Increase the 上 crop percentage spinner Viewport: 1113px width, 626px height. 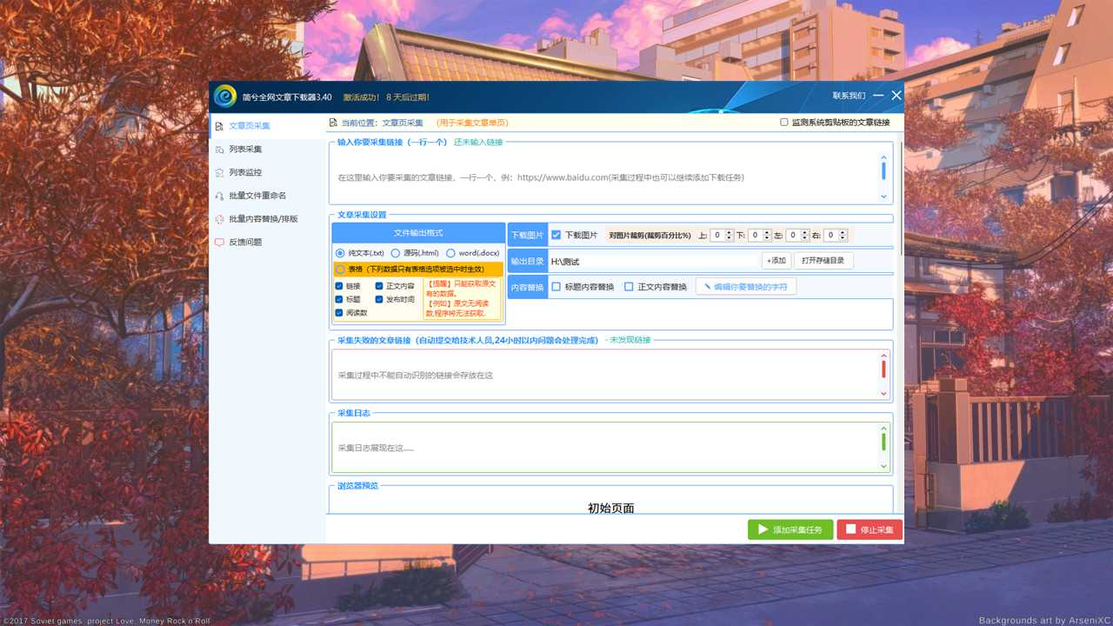point(730,232)
